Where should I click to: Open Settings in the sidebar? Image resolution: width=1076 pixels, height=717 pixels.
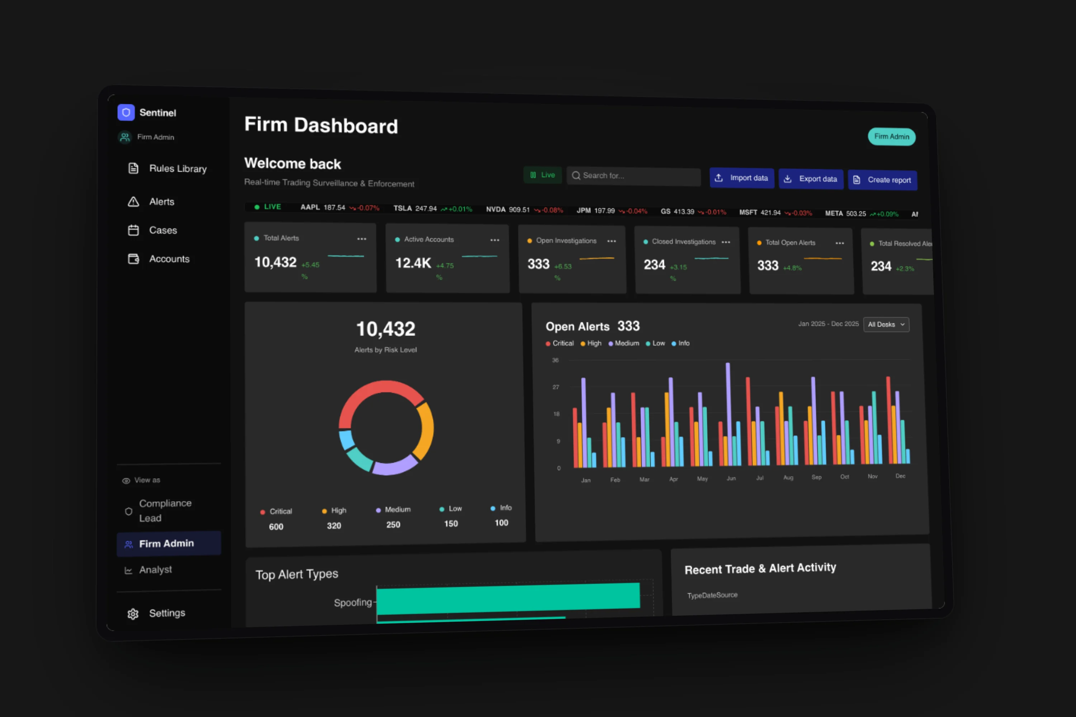point(156,613)
